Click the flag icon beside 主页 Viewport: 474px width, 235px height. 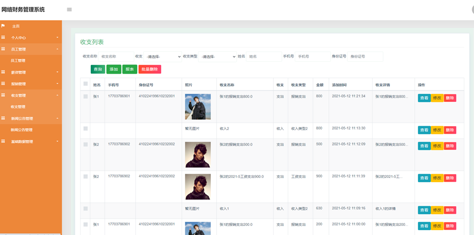click(3, 26)
